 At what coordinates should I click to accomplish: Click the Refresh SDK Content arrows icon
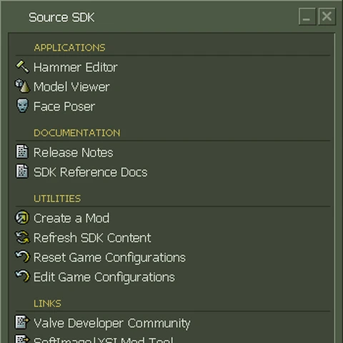tap(22, 237)
